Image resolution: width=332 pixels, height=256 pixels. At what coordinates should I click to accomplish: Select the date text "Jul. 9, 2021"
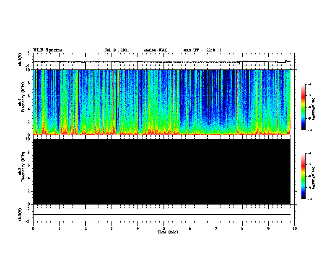click(117, 50)
